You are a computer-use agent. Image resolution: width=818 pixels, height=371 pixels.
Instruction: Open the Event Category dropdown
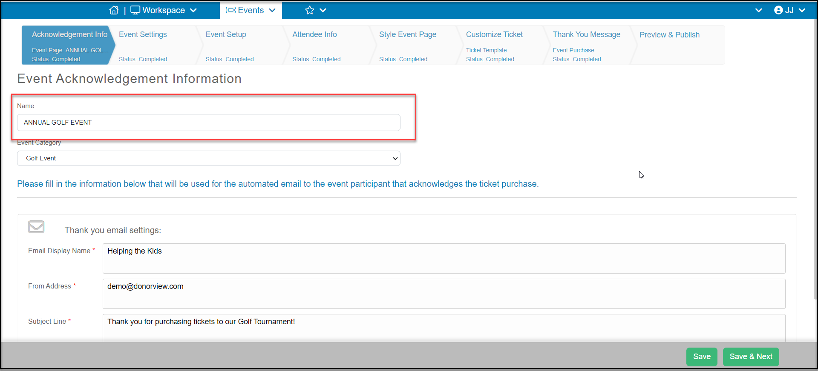[x=209, y=158]
